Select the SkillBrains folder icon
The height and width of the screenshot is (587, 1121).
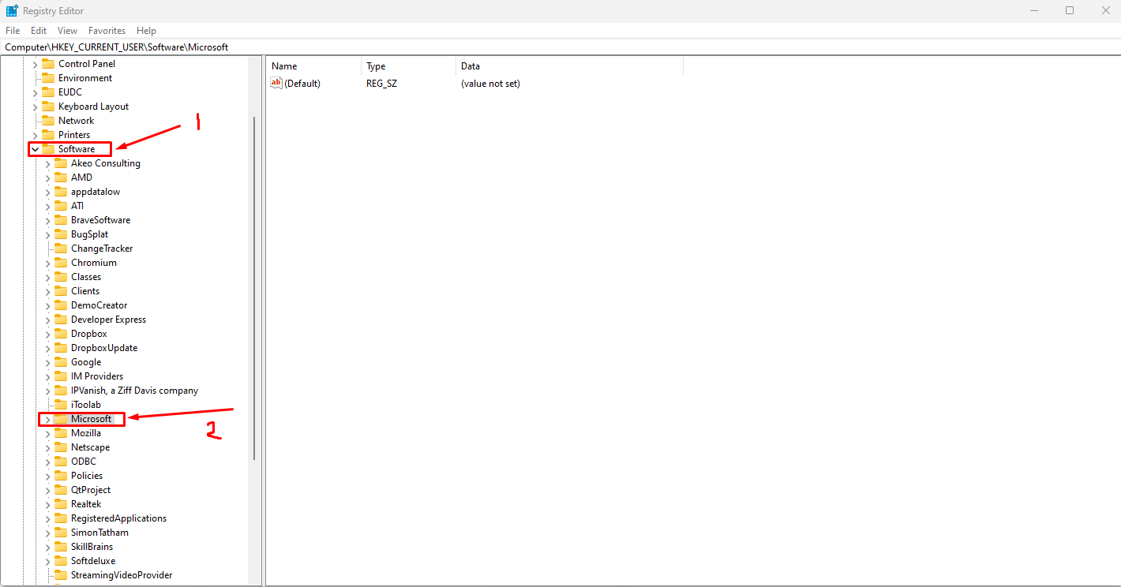point(61,547)
